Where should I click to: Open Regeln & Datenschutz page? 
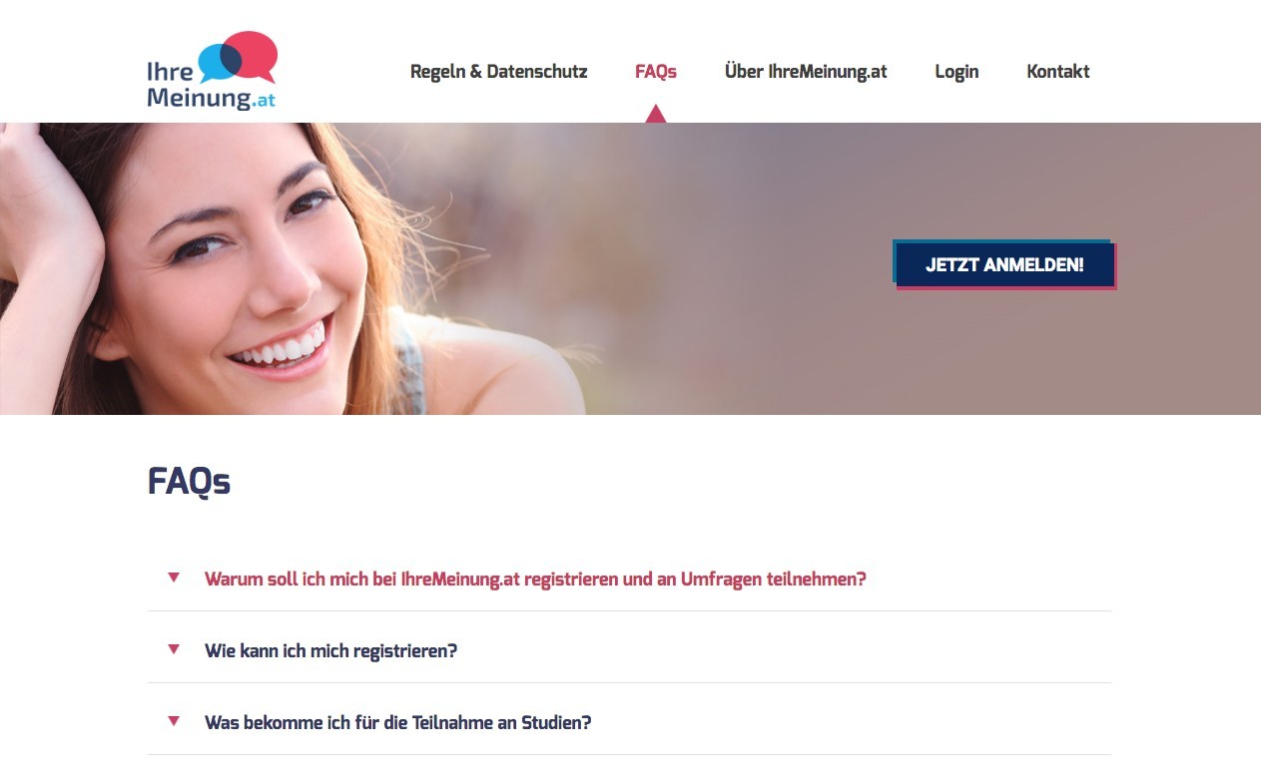tap(498, 72)
